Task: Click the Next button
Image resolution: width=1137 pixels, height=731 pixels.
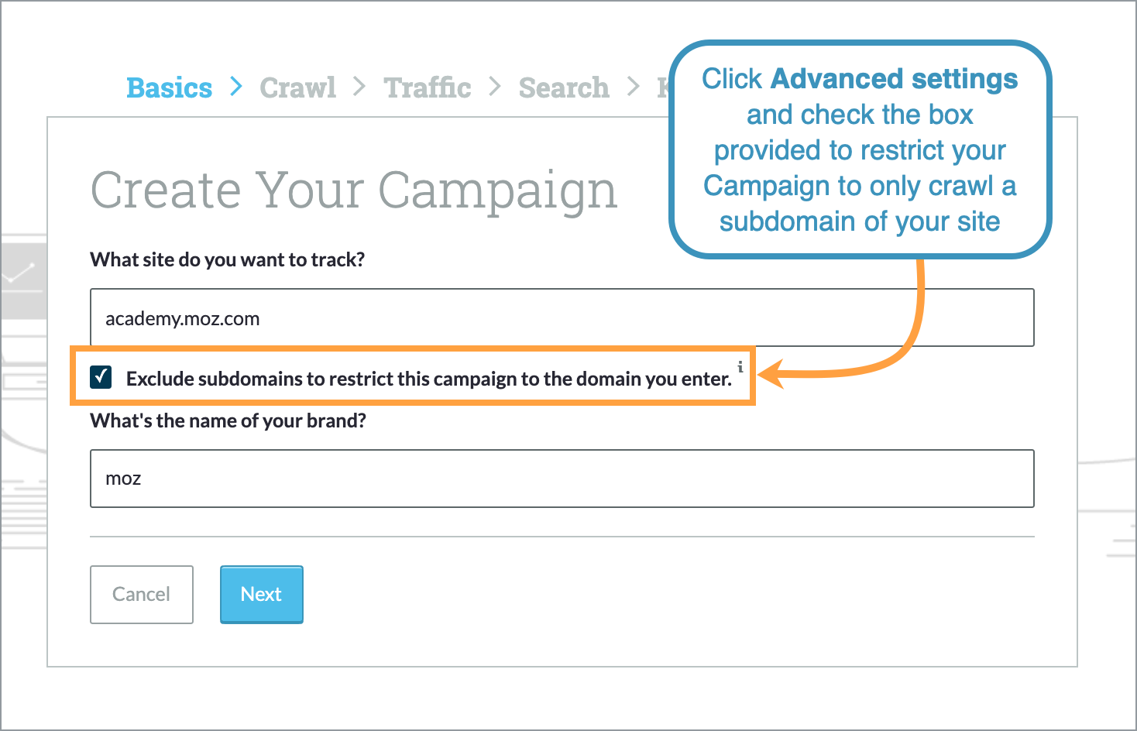Action: (x=261, y=595)
